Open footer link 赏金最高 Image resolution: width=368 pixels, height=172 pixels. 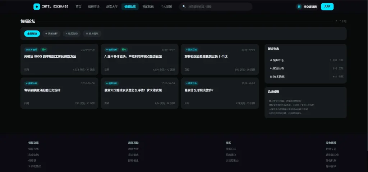[x=133, y=155]
